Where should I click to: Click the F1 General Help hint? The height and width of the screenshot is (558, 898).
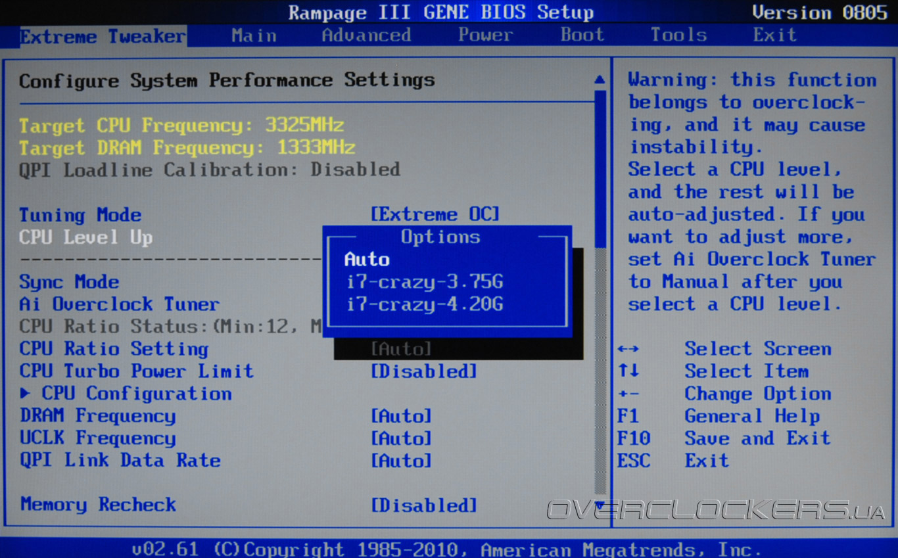719,416
